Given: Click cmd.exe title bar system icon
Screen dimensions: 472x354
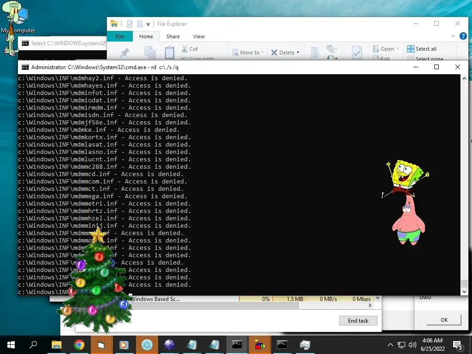Looking at the screenshot, I should (x=25, y=67).
